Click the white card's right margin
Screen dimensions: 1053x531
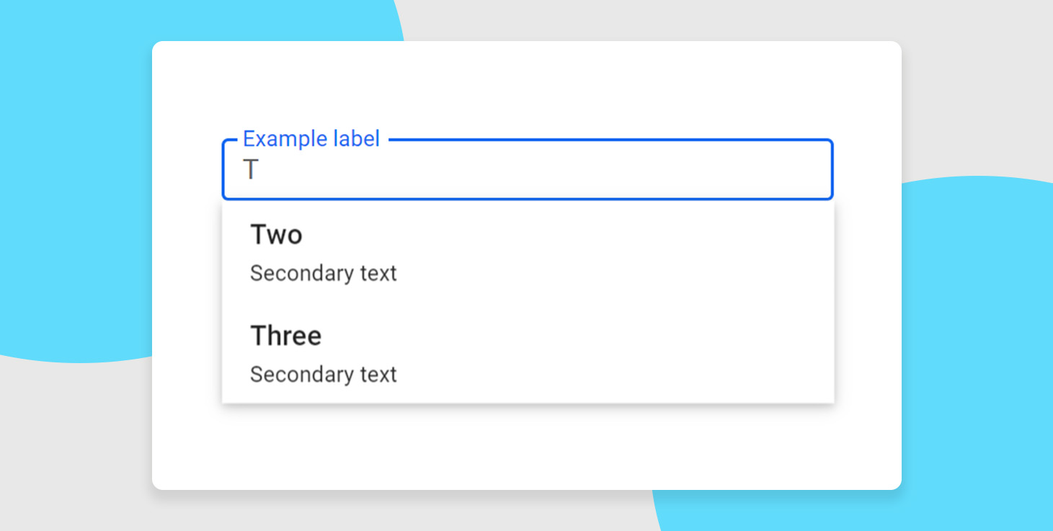coord(868,288)
